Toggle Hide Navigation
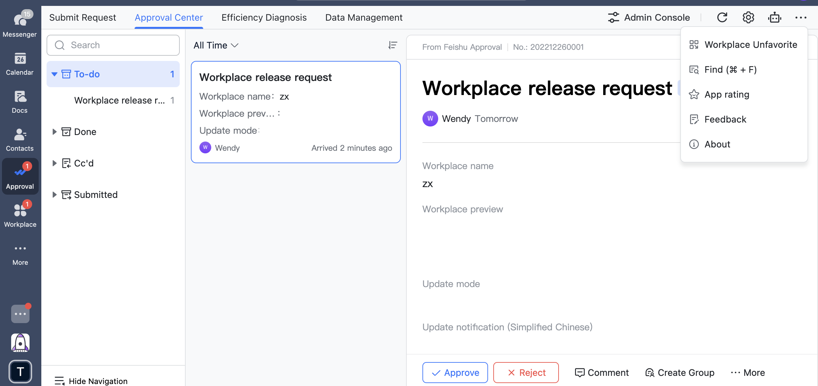The image size is (818, 386). click(x=91, y=381)
